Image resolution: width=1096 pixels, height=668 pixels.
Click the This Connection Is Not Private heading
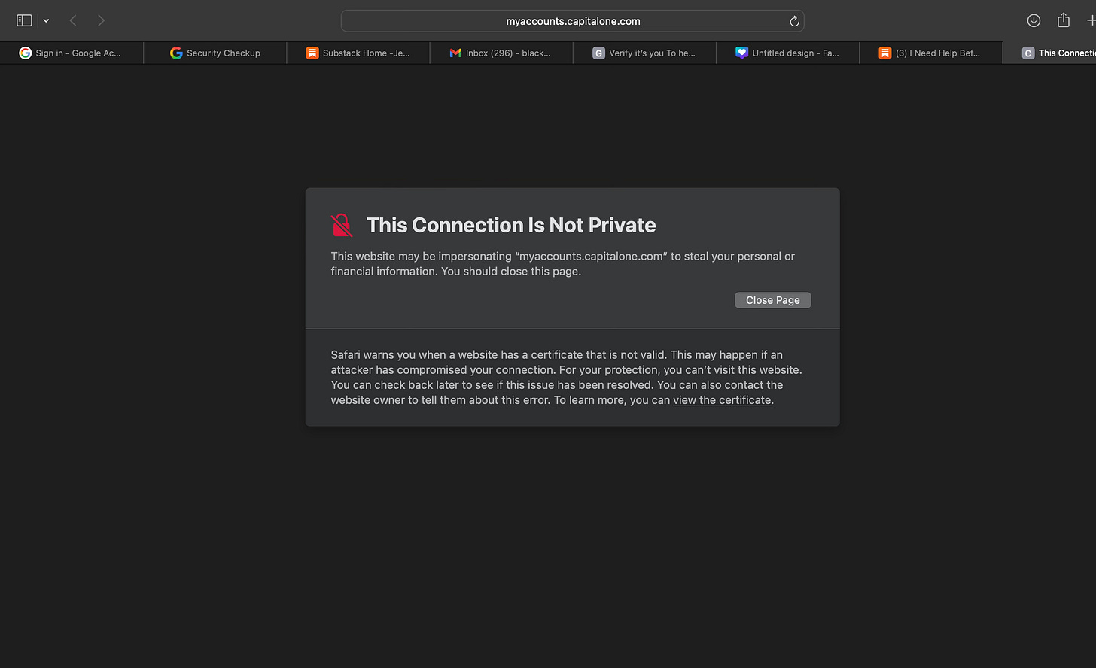[511, 225]
